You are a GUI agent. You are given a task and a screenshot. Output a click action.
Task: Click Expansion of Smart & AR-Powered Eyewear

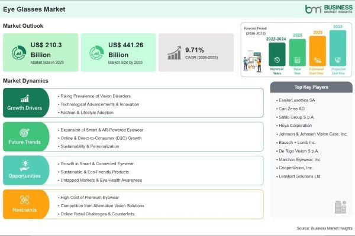pyautogui.click(x=102, y=130)
